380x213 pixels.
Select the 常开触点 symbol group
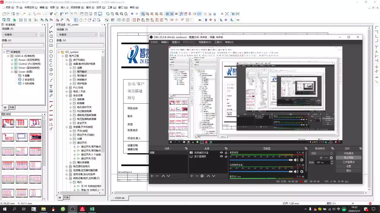(82, 72)
